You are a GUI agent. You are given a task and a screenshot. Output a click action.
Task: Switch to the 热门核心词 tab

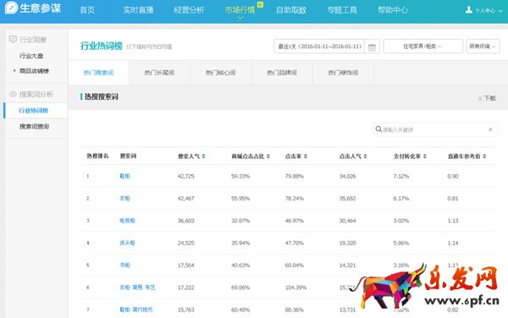pos(221,73)
